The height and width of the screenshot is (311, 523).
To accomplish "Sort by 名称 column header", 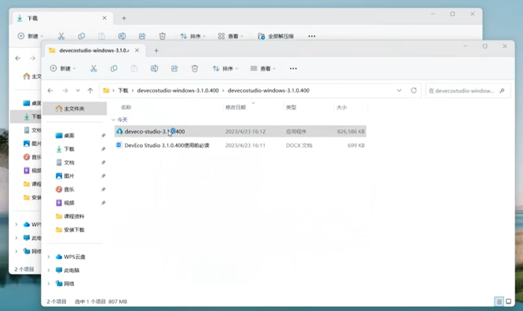I will click(126, 107).
